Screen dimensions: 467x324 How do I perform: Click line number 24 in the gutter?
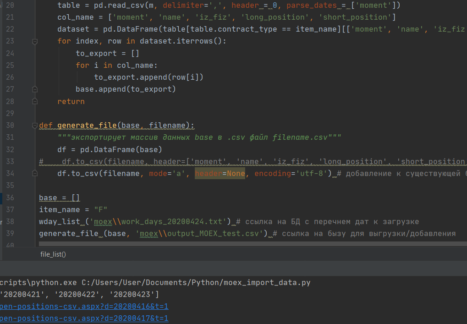pos(10,53)
